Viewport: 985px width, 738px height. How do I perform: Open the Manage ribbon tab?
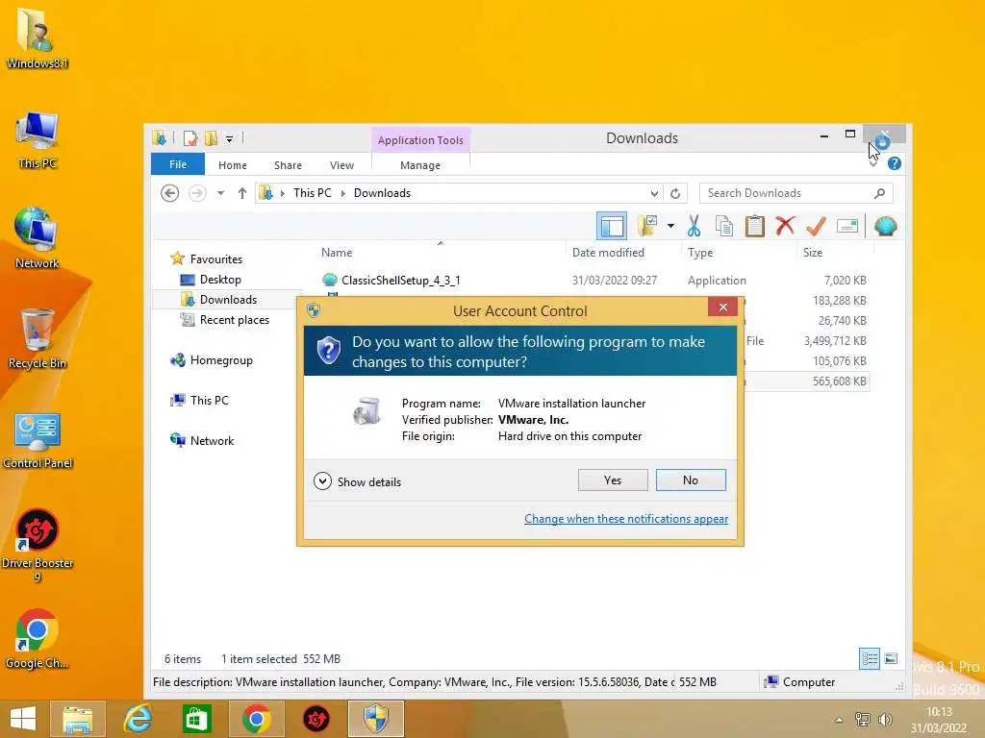point(420,165)
